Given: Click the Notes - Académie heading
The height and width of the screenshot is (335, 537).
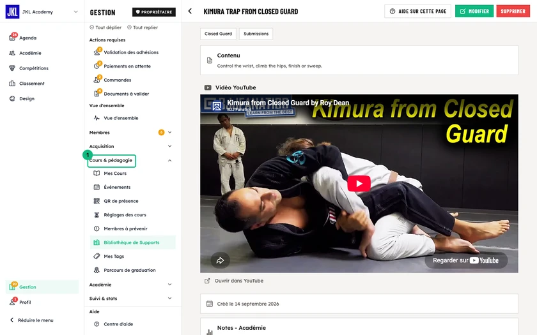Looking at the screenshot, I should pyautogui.click(x=242, y=328).
